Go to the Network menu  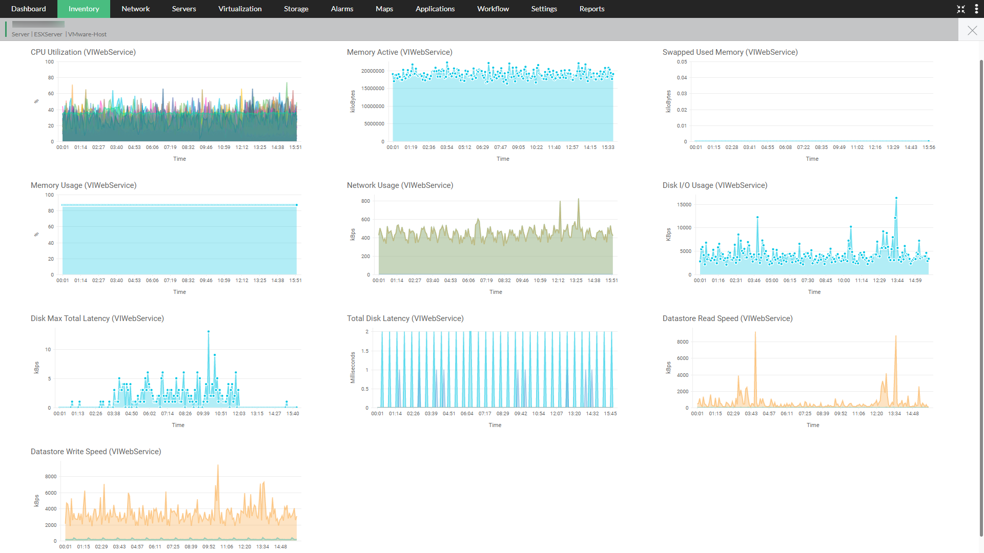135,9
